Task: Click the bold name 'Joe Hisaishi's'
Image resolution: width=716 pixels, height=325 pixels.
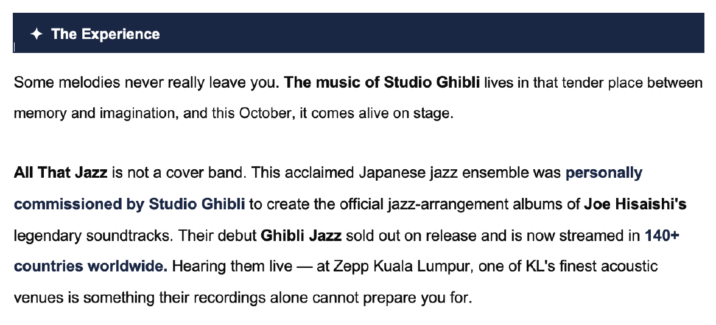Action: [635, 204]
